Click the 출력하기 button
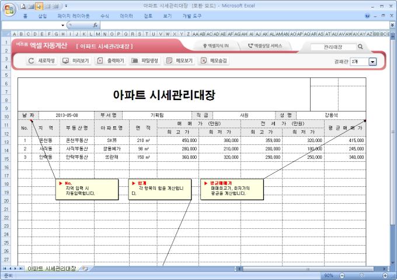397x280 pixels. [x=110, y=61]
